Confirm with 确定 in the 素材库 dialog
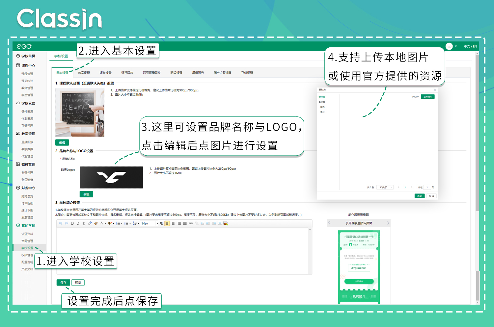This screenshot has width=494, height=327. coord(420,196)
